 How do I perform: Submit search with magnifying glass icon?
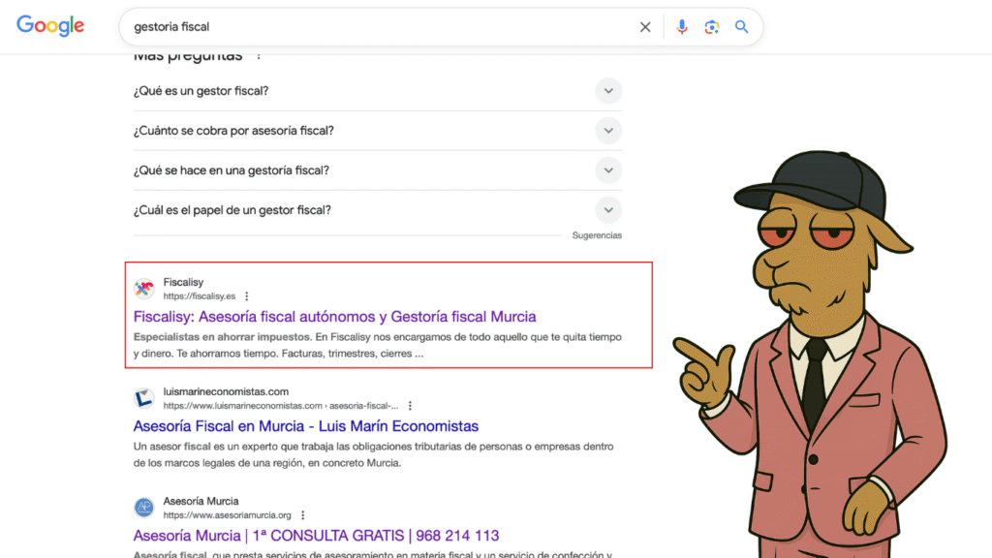tap(741, 26)
